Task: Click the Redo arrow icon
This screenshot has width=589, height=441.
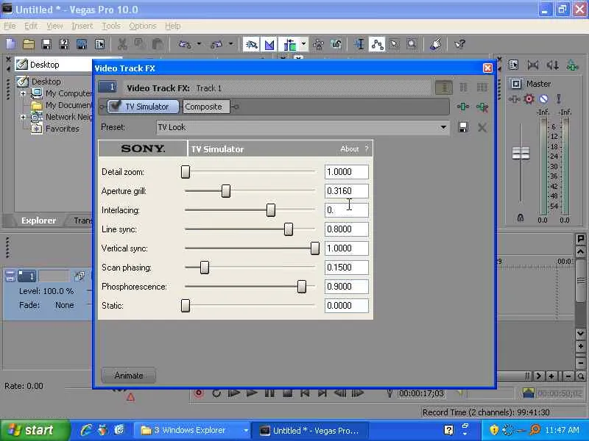Action: [x=216, y=45]
